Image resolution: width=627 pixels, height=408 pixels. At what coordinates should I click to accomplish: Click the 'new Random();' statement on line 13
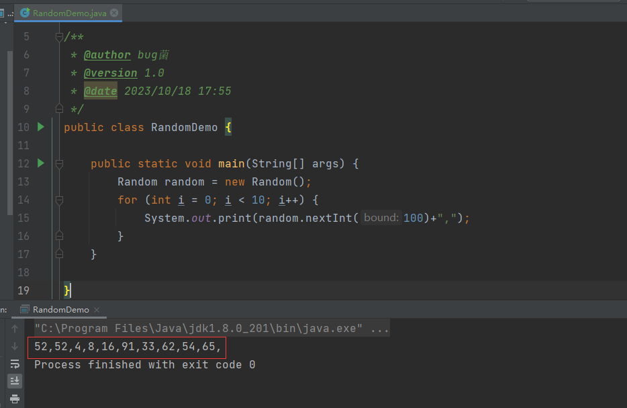pos(268,181)
